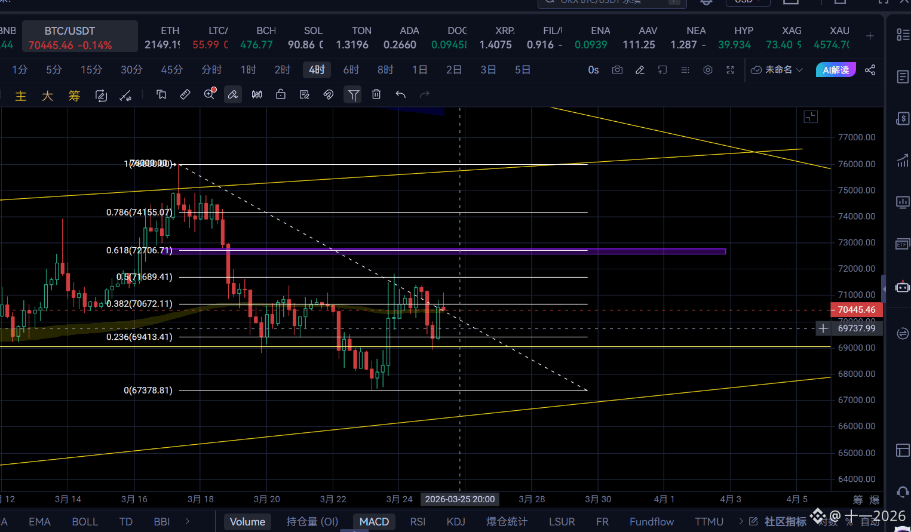Open the 社区指标 community indicators link

[778, 522]
